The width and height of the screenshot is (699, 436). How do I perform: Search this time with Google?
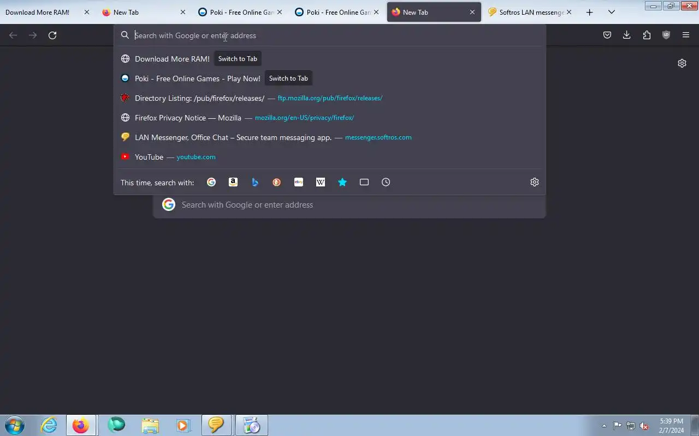tap(211, 182)
